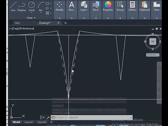
Task: Open the [2D Wireframe] visual style menu
Action: [26, 29]
